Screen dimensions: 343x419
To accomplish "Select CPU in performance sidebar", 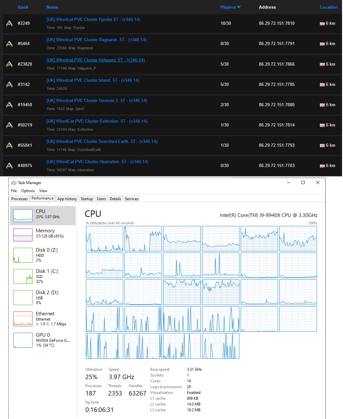I will (x=43, y=216).
